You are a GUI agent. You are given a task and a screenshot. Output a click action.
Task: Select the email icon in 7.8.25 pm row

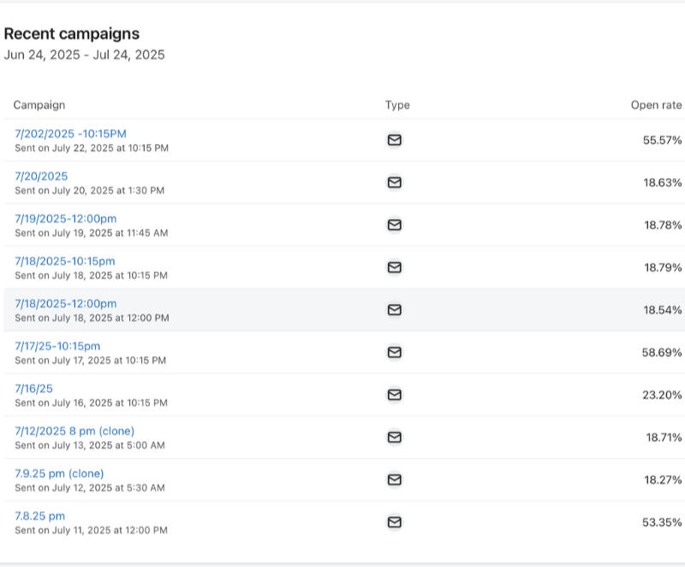tap(395, 522)
